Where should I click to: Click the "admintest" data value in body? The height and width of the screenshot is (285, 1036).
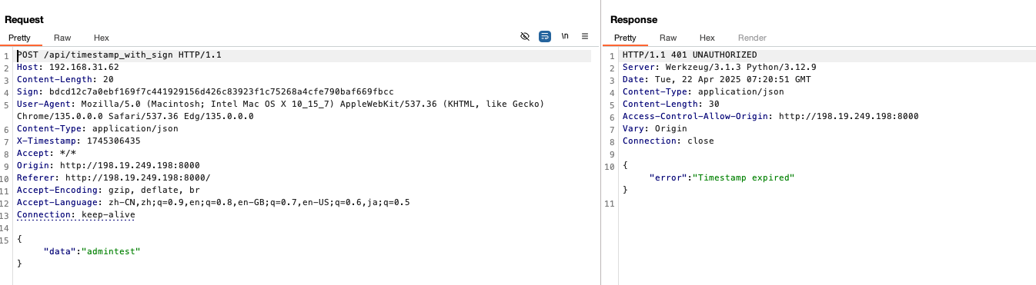pyautogui.click(x=112, y=252)
